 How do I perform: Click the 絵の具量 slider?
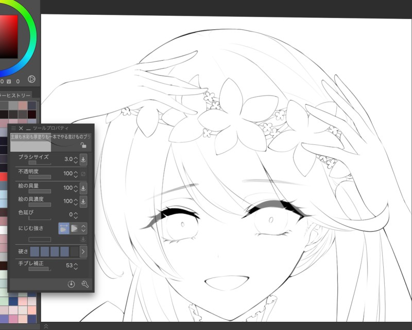coord(40,191)
